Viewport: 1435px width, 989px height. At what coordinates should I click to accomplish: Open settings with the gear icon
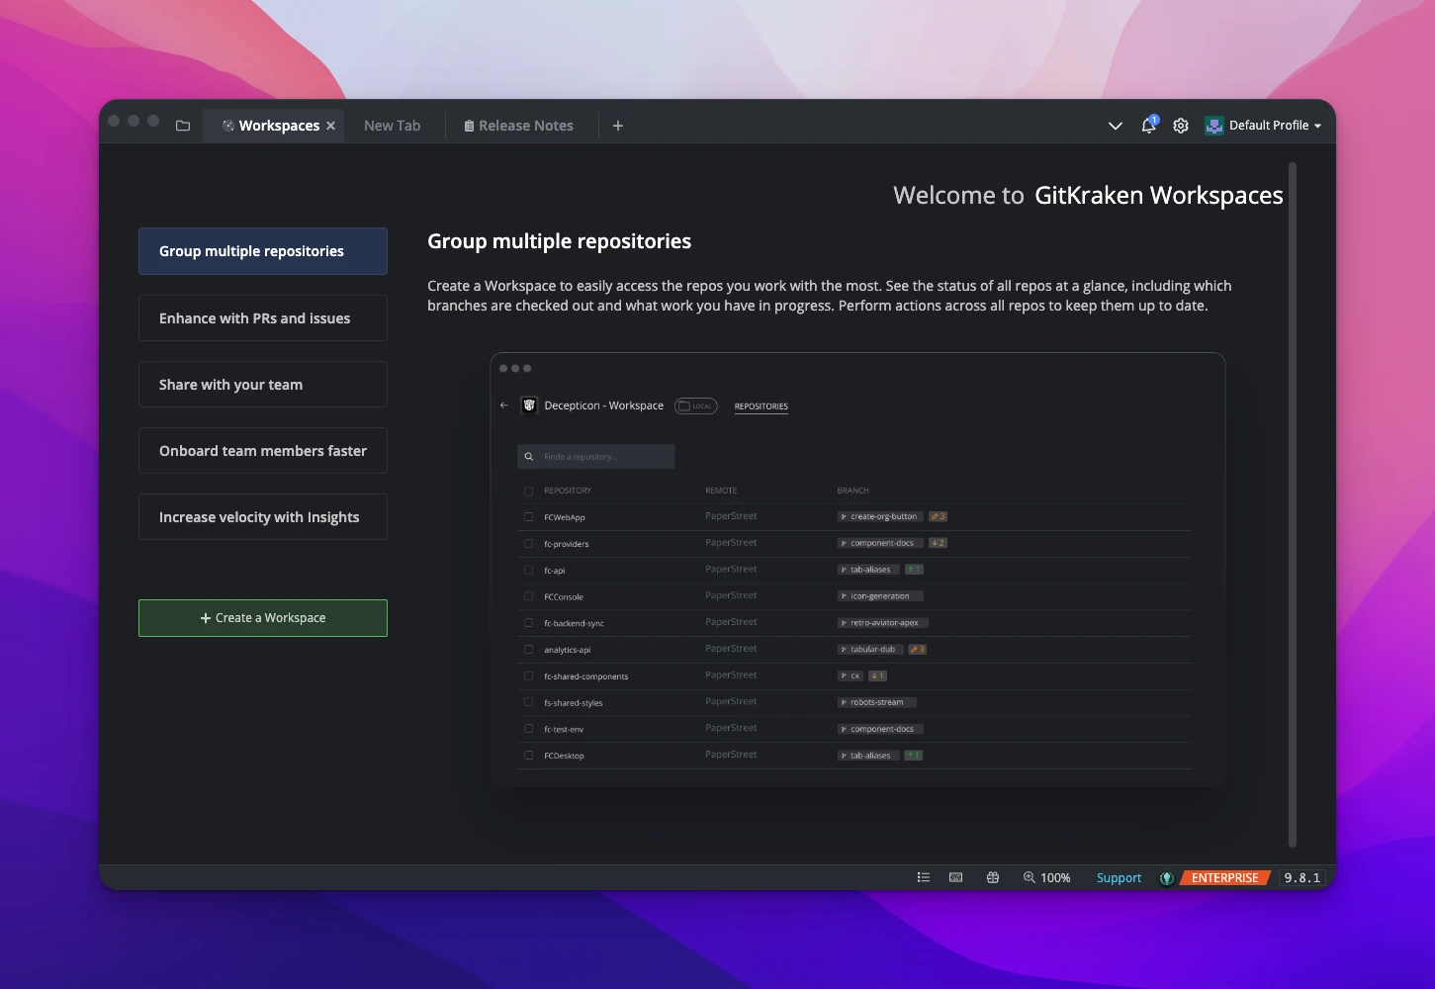(x=1181, y=126)
